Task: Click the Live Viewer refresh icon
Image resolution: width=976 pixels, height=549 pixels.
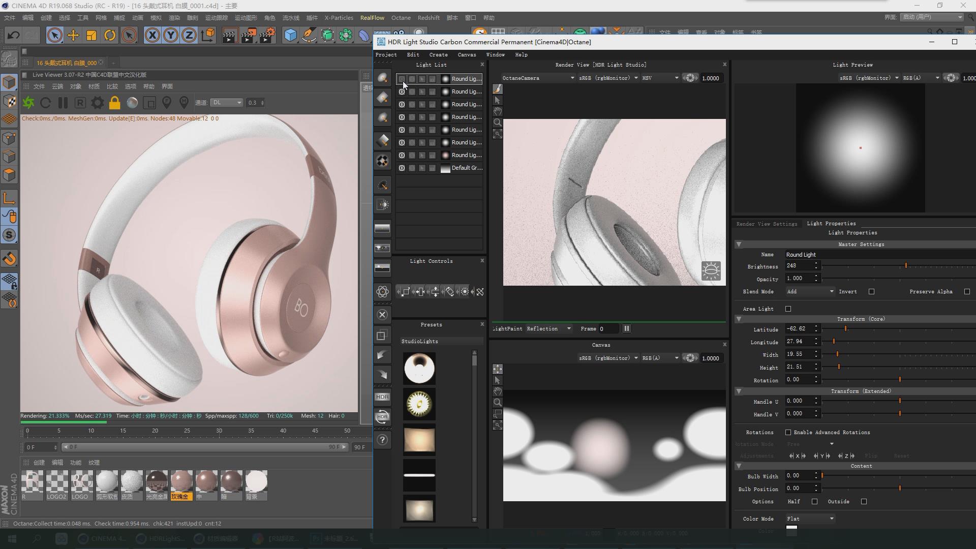Action: (x=46, y=103)
